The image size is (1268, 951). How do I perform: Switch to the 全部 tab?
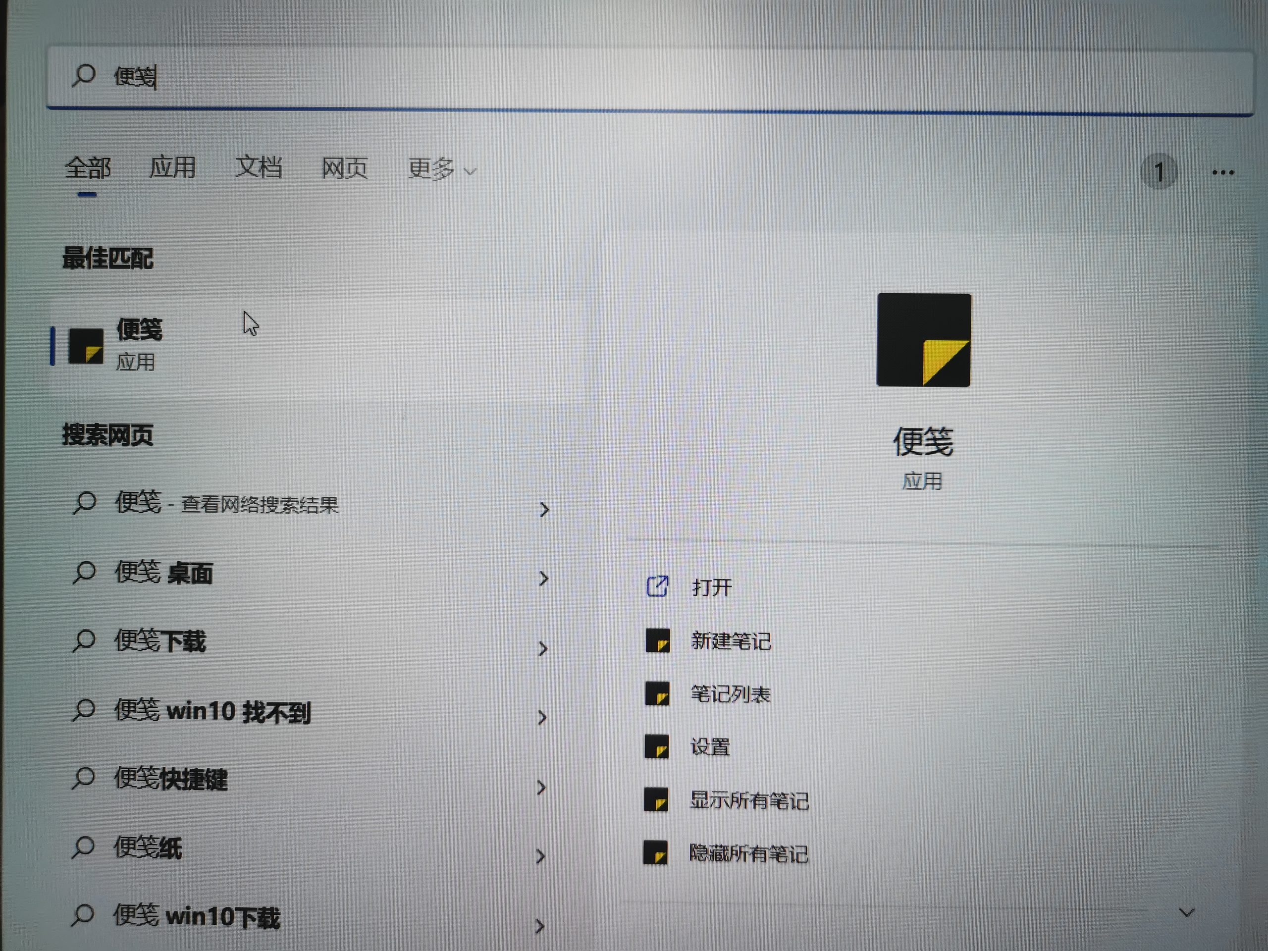[87, 168]
